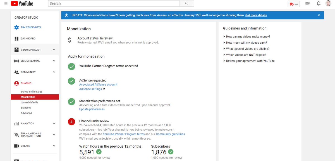Click the '4,000 needed for review' text
The image size is (335, 161).
tap(95, 158)
